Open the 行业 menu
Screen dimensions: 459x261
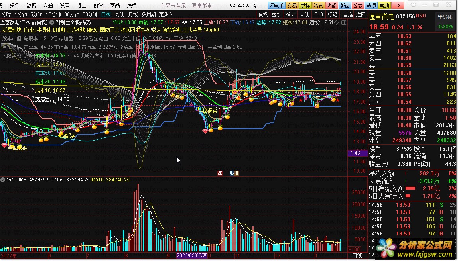(81, 5)
